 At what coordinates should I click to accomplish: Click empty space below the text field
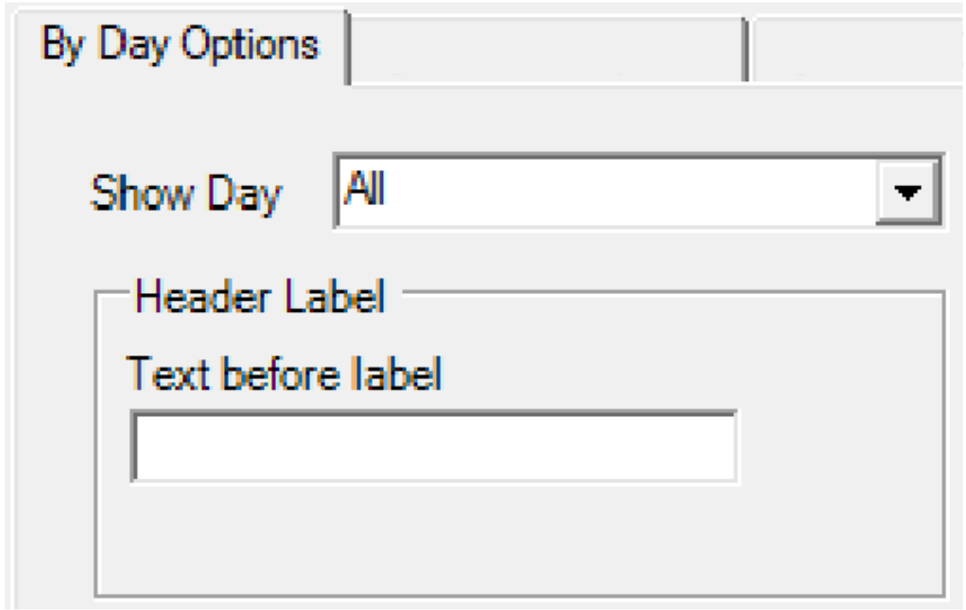(427, 538)
